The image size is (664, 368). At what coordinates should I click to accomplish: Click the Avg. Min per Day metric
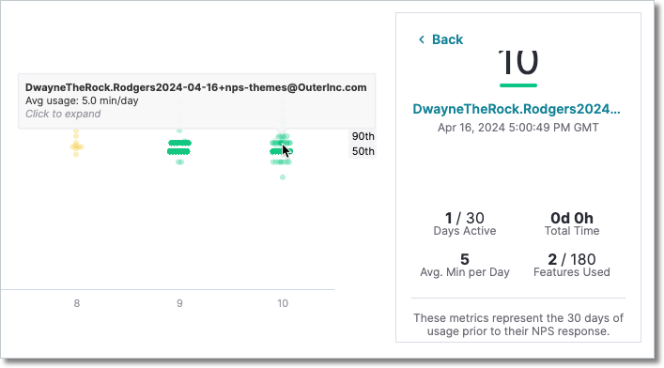(465, 265)
